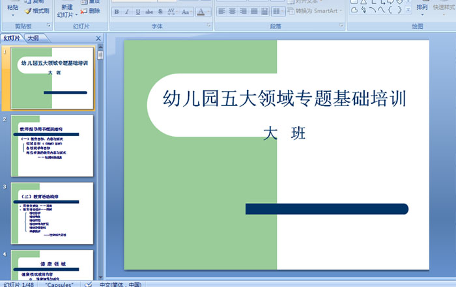Image resolution: width=456 pixels, height=287 pixels.
Task: Close the slide thumbnail pane
Action: pyautogui.click(x=98, y=38)
